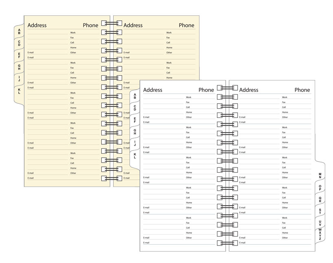Select the A B tab on yellow book
This screenshot has width=333, height=263.
click(19, 31)
